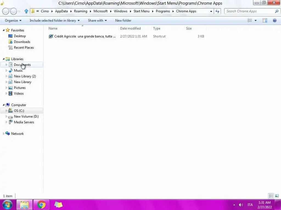Image resolution: width=281 pixels, height=210 pixels.
Task: Expand the OS (C:) tree node
Action: click(x=6, y=110)
